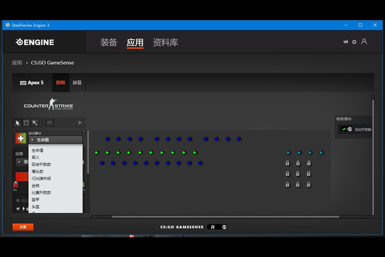Click the CS:GO GameSense breadcrumb text

pos(52,63)
